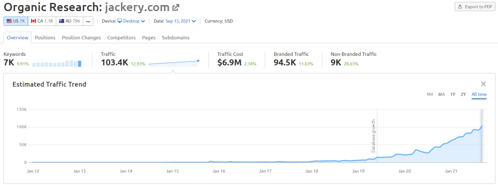Screen dimensions: 498x185
Task: Open the Position Changes tab
Action: point(81,38)
